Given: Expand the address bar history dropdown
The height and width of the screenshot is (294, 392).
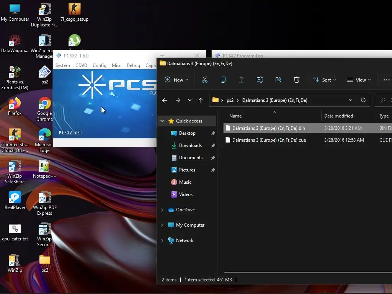Looking at the screenshot, I should [x=351, y=100].
